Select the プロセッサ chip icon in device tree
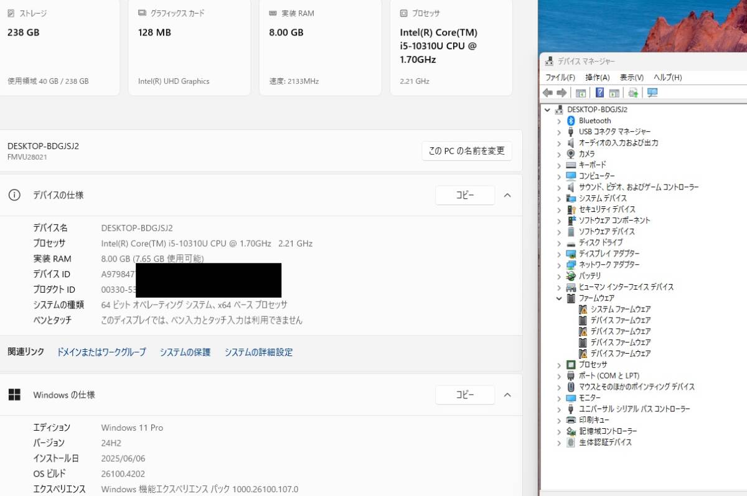Screen dimensions: 747x496 (571, 364)
